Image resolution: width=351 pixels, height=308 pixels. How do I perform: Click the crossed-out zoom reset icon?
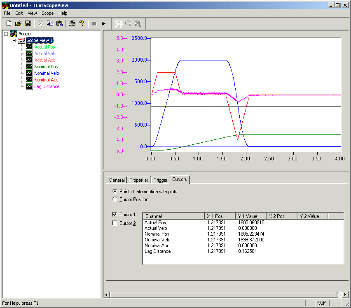pyautogui.click(x=138, y=24)
